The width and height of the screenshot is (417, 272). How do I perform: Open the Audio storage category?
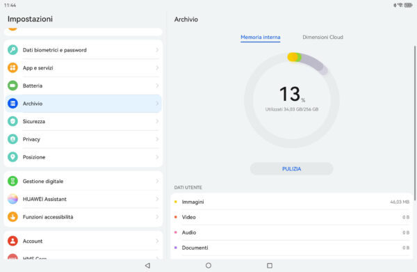coord(291,232)
